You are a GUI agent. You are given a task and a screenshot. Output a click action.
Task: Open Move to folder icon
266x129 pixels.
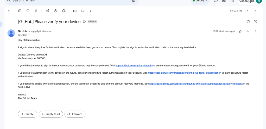pos(75,11)
